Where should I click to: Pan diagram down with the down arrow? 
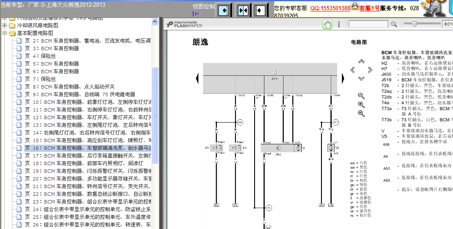pos(361,78)
